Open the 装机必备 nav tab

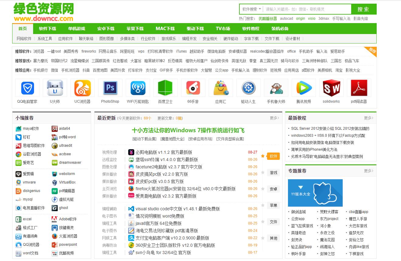coord(280,29)
